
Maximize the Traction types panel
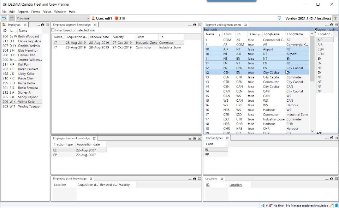(x=336, y=138)
